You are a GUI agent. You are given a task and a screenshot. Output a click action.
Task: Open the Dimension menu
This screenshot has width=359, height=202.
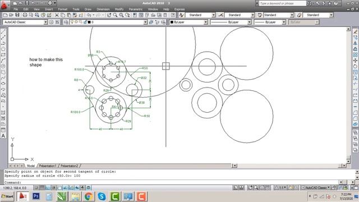103,9
